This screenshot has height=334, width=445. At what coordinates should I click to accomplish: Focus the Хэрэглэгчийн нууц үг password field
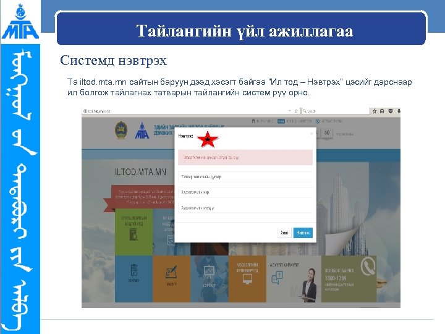click(245, 208)
